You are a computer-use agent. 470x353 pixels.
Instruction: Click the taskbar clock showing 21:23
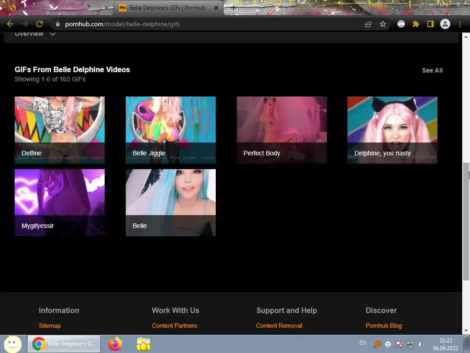pyautogui.click(x=445, y=344)
